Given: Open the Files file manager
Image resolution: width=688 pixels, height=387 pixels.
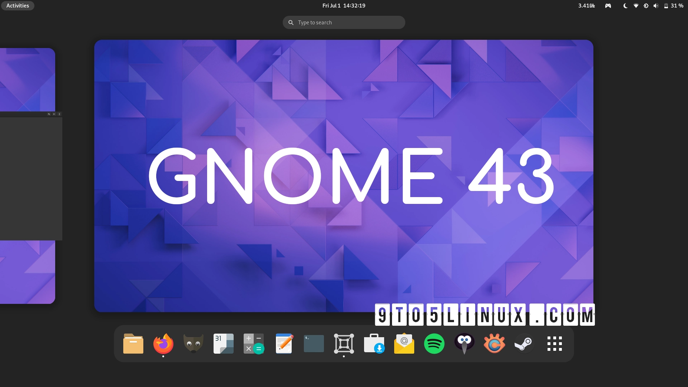Looking at the screenshot, I should coord(133,343).
